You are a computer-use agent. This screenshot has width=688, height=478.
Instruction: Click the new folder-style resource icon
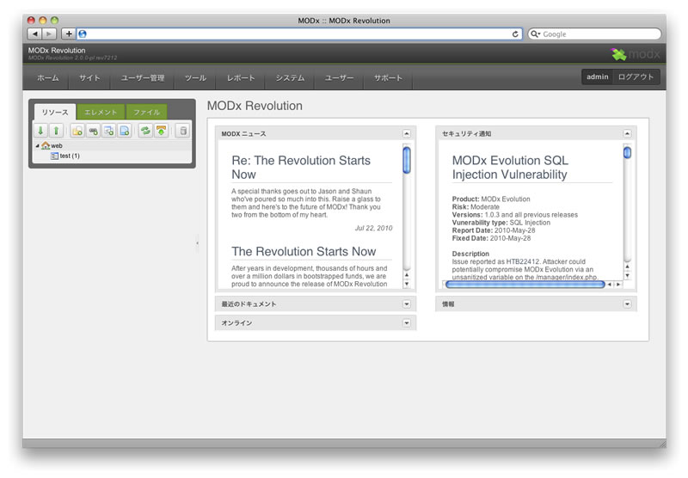coord(77,131)
